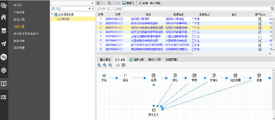Image resolution: width=275 pixels, height=120 pixels.
Task: Select the 批准 workflow node
Action: coord(259,77)
